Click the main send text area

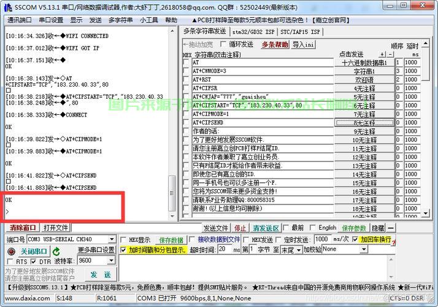253,268
